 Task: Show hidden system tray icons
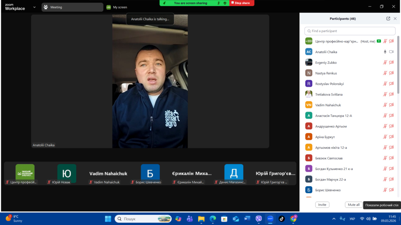coord(333,219)
